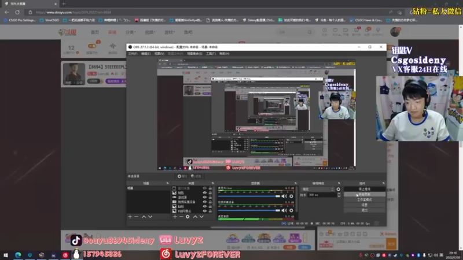Expand the Douyu 游戏 nav dropdown
The width and height of the screenshot is (463, 260).
point(170,32)
